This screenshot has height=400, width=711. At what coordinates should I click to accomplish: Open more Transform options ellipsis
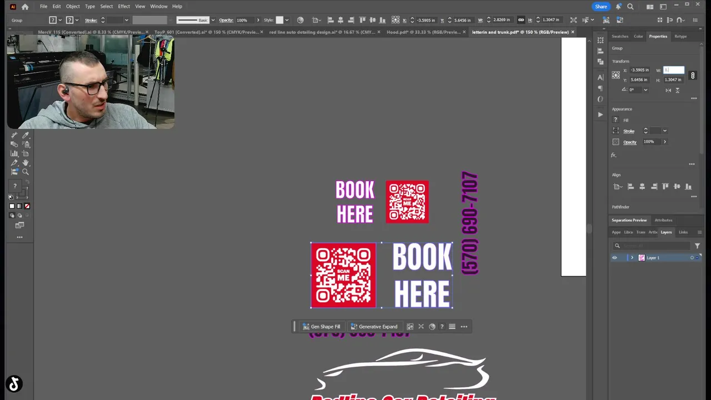pyautogui.click(x=694, y=98)
